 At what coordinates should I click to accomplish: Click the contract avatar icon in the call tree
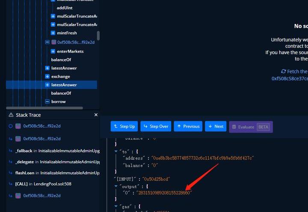coord(54,42)
